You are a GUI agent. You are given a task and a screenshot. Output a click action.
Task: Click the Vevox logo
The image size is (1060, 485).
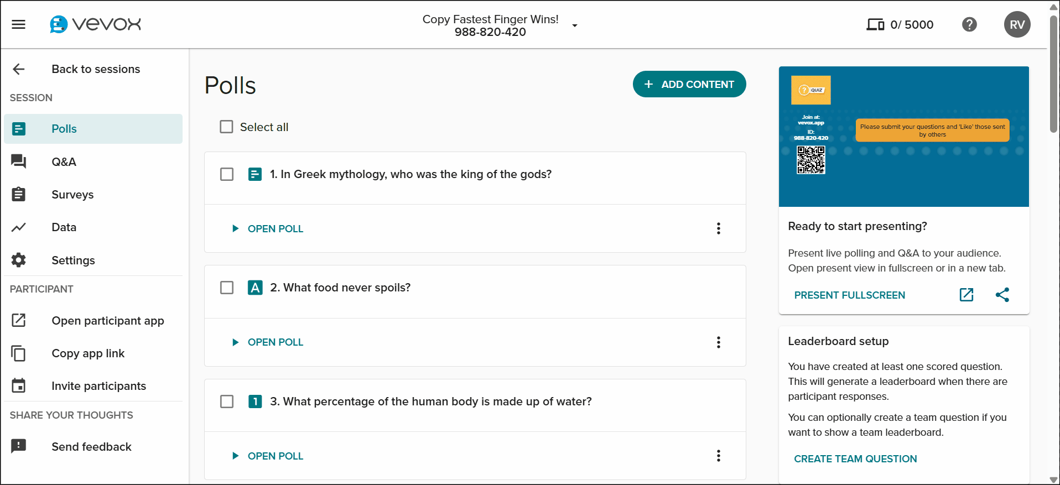tap(96, 24)
